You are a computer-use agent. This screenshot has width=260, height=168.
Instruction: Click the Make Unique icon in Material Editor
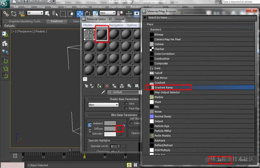click(122, 86)
